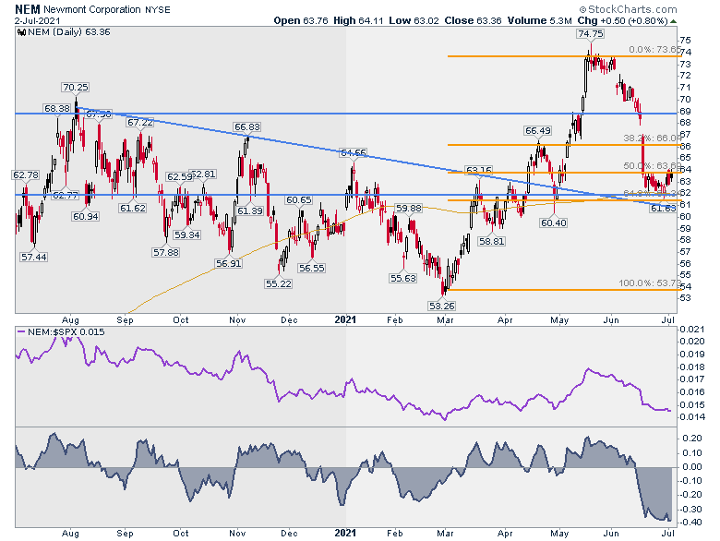Click the Chg +0.50 (+0.80%) value
Screen dimensions: 720x541
(x=623, y=20)
